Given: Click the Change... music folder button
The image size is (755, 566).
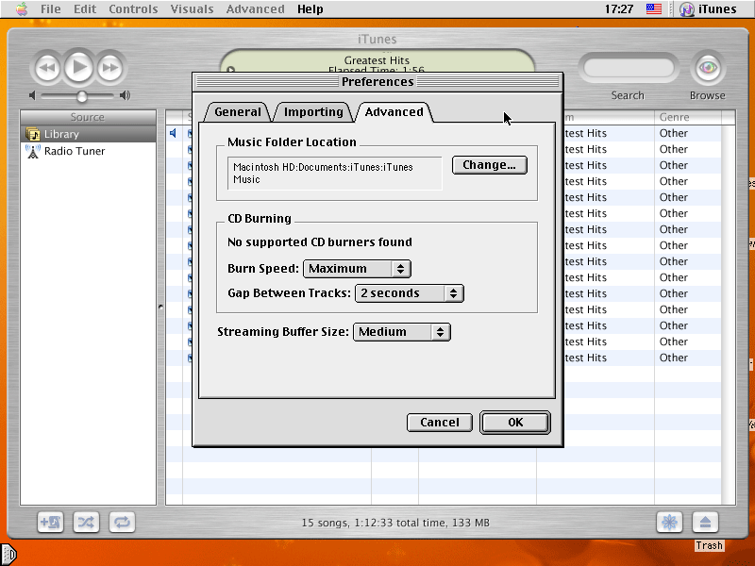Looking at the screenshot, I should (x=489, y=165).
